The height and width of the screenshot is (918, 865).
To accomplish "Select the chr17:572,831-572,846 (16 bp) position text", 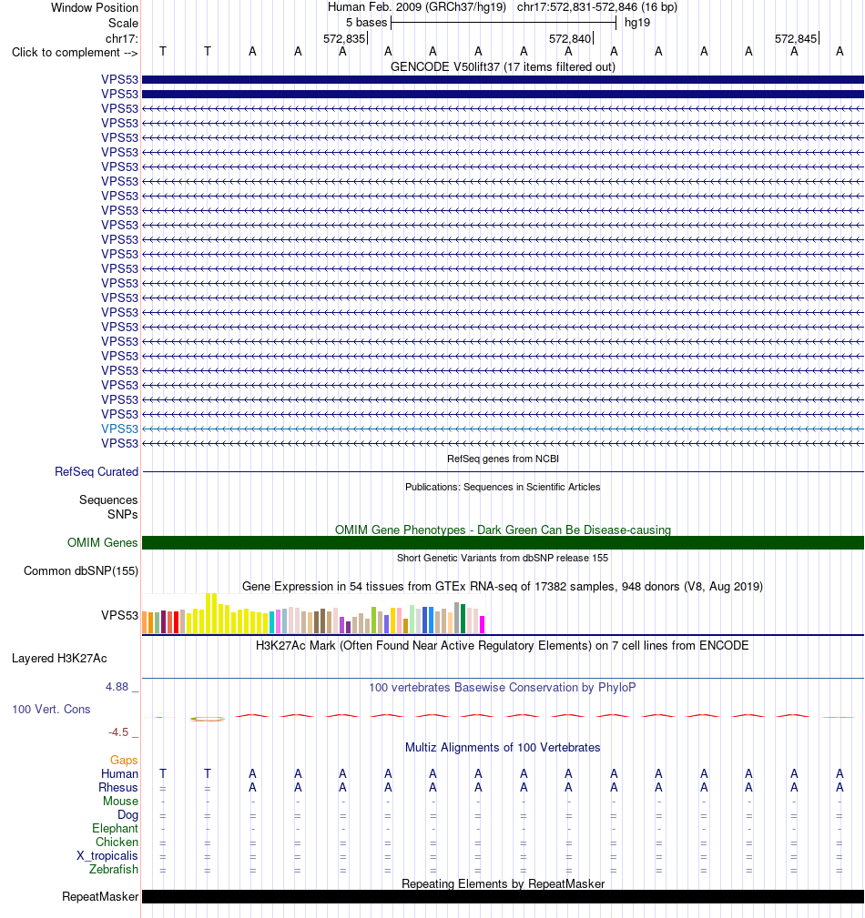I will coord(596,7).
